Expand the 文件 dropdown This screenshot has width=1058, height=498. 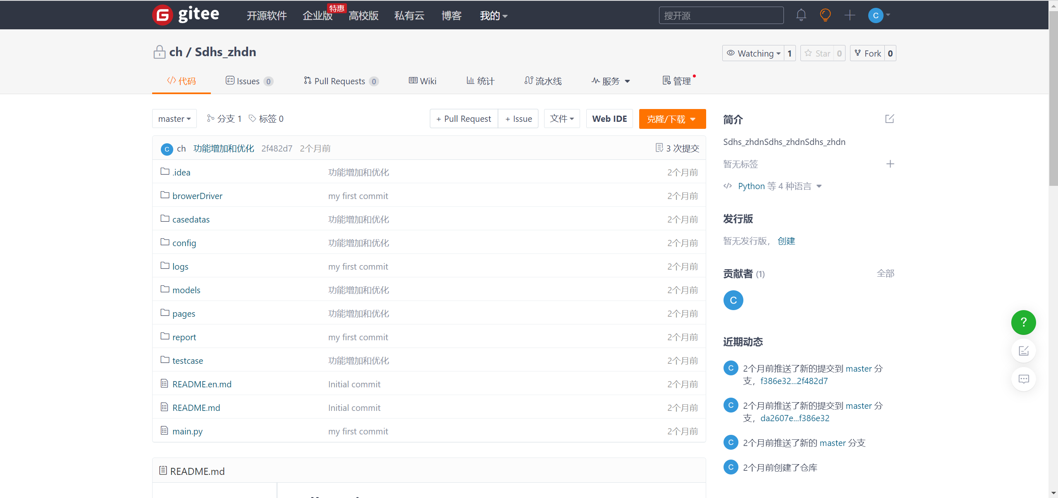click(562, 119)
